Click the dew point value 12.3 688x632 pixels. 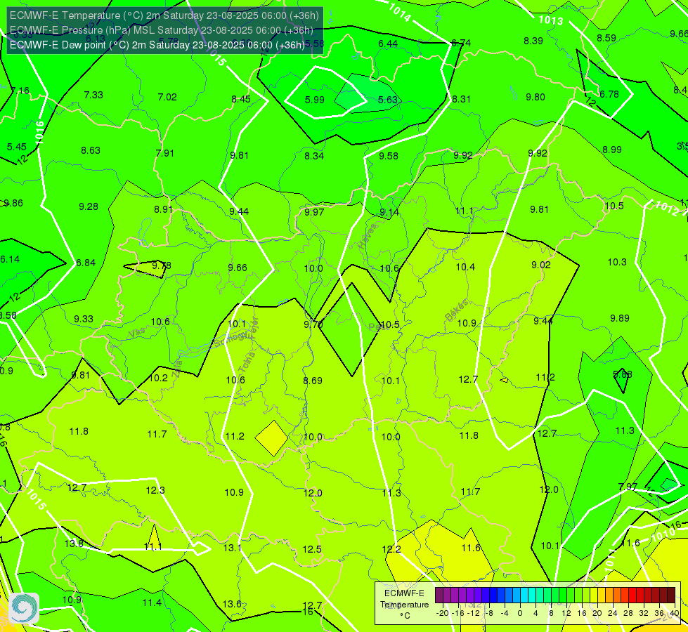click(155, 490)
